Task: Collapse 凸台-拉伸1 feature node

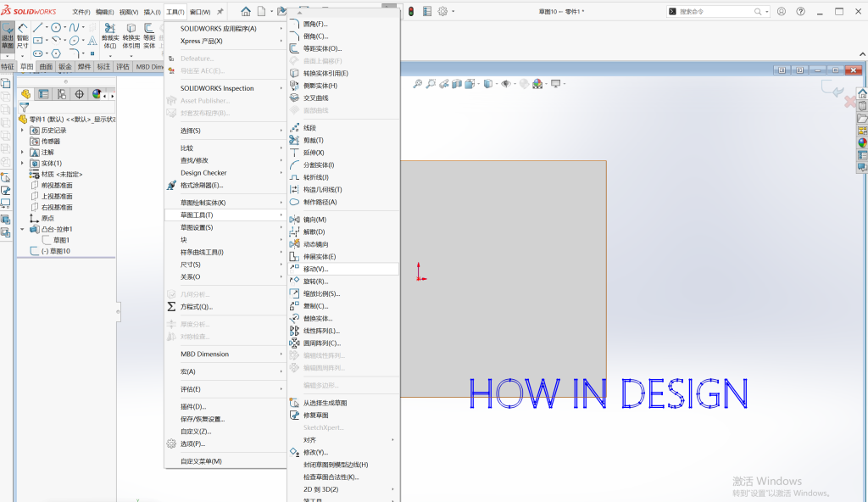Action: coord(23,230)
